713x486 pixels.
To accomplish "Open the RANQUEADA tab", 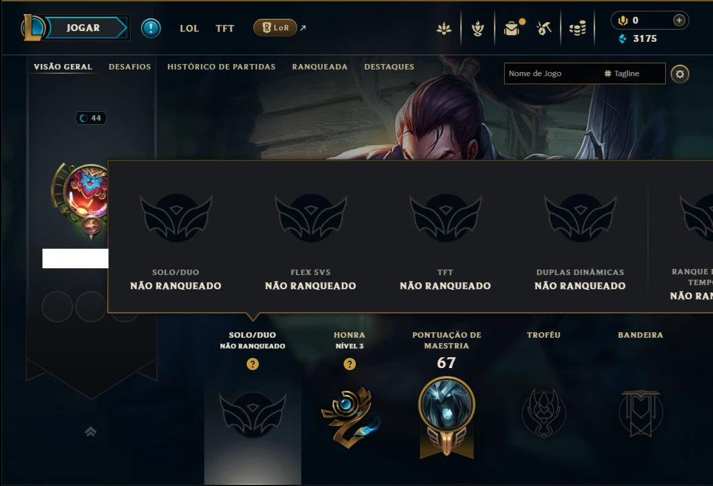I will pos(319,67).
